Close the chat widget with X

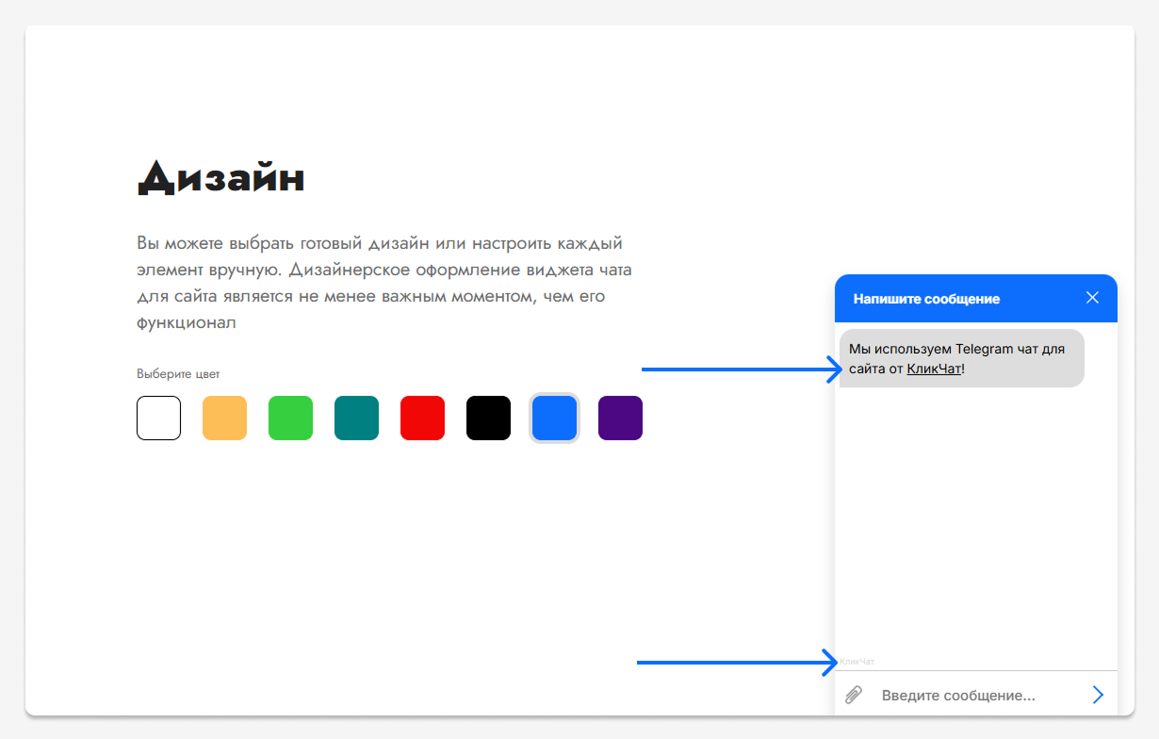coord(1092,298)
